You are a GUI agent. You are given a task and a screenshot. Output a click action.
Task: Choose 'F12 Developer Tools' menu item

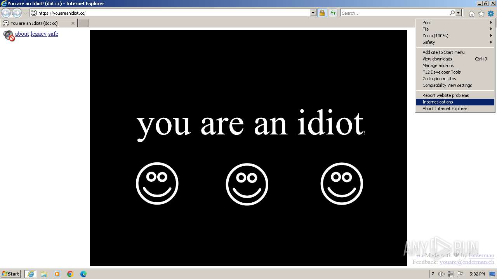[455, 72]
